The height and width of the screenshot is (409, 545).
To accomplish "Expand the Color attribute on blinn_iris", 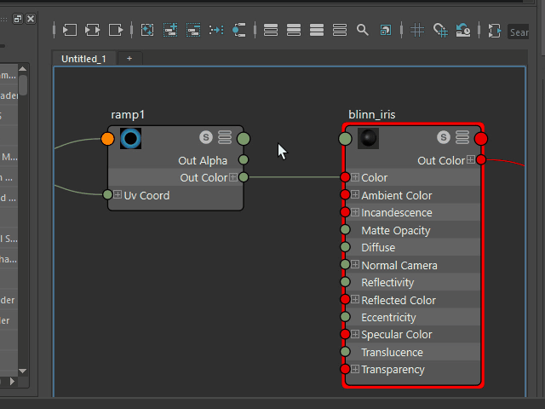I will click(x=355, y=178).
